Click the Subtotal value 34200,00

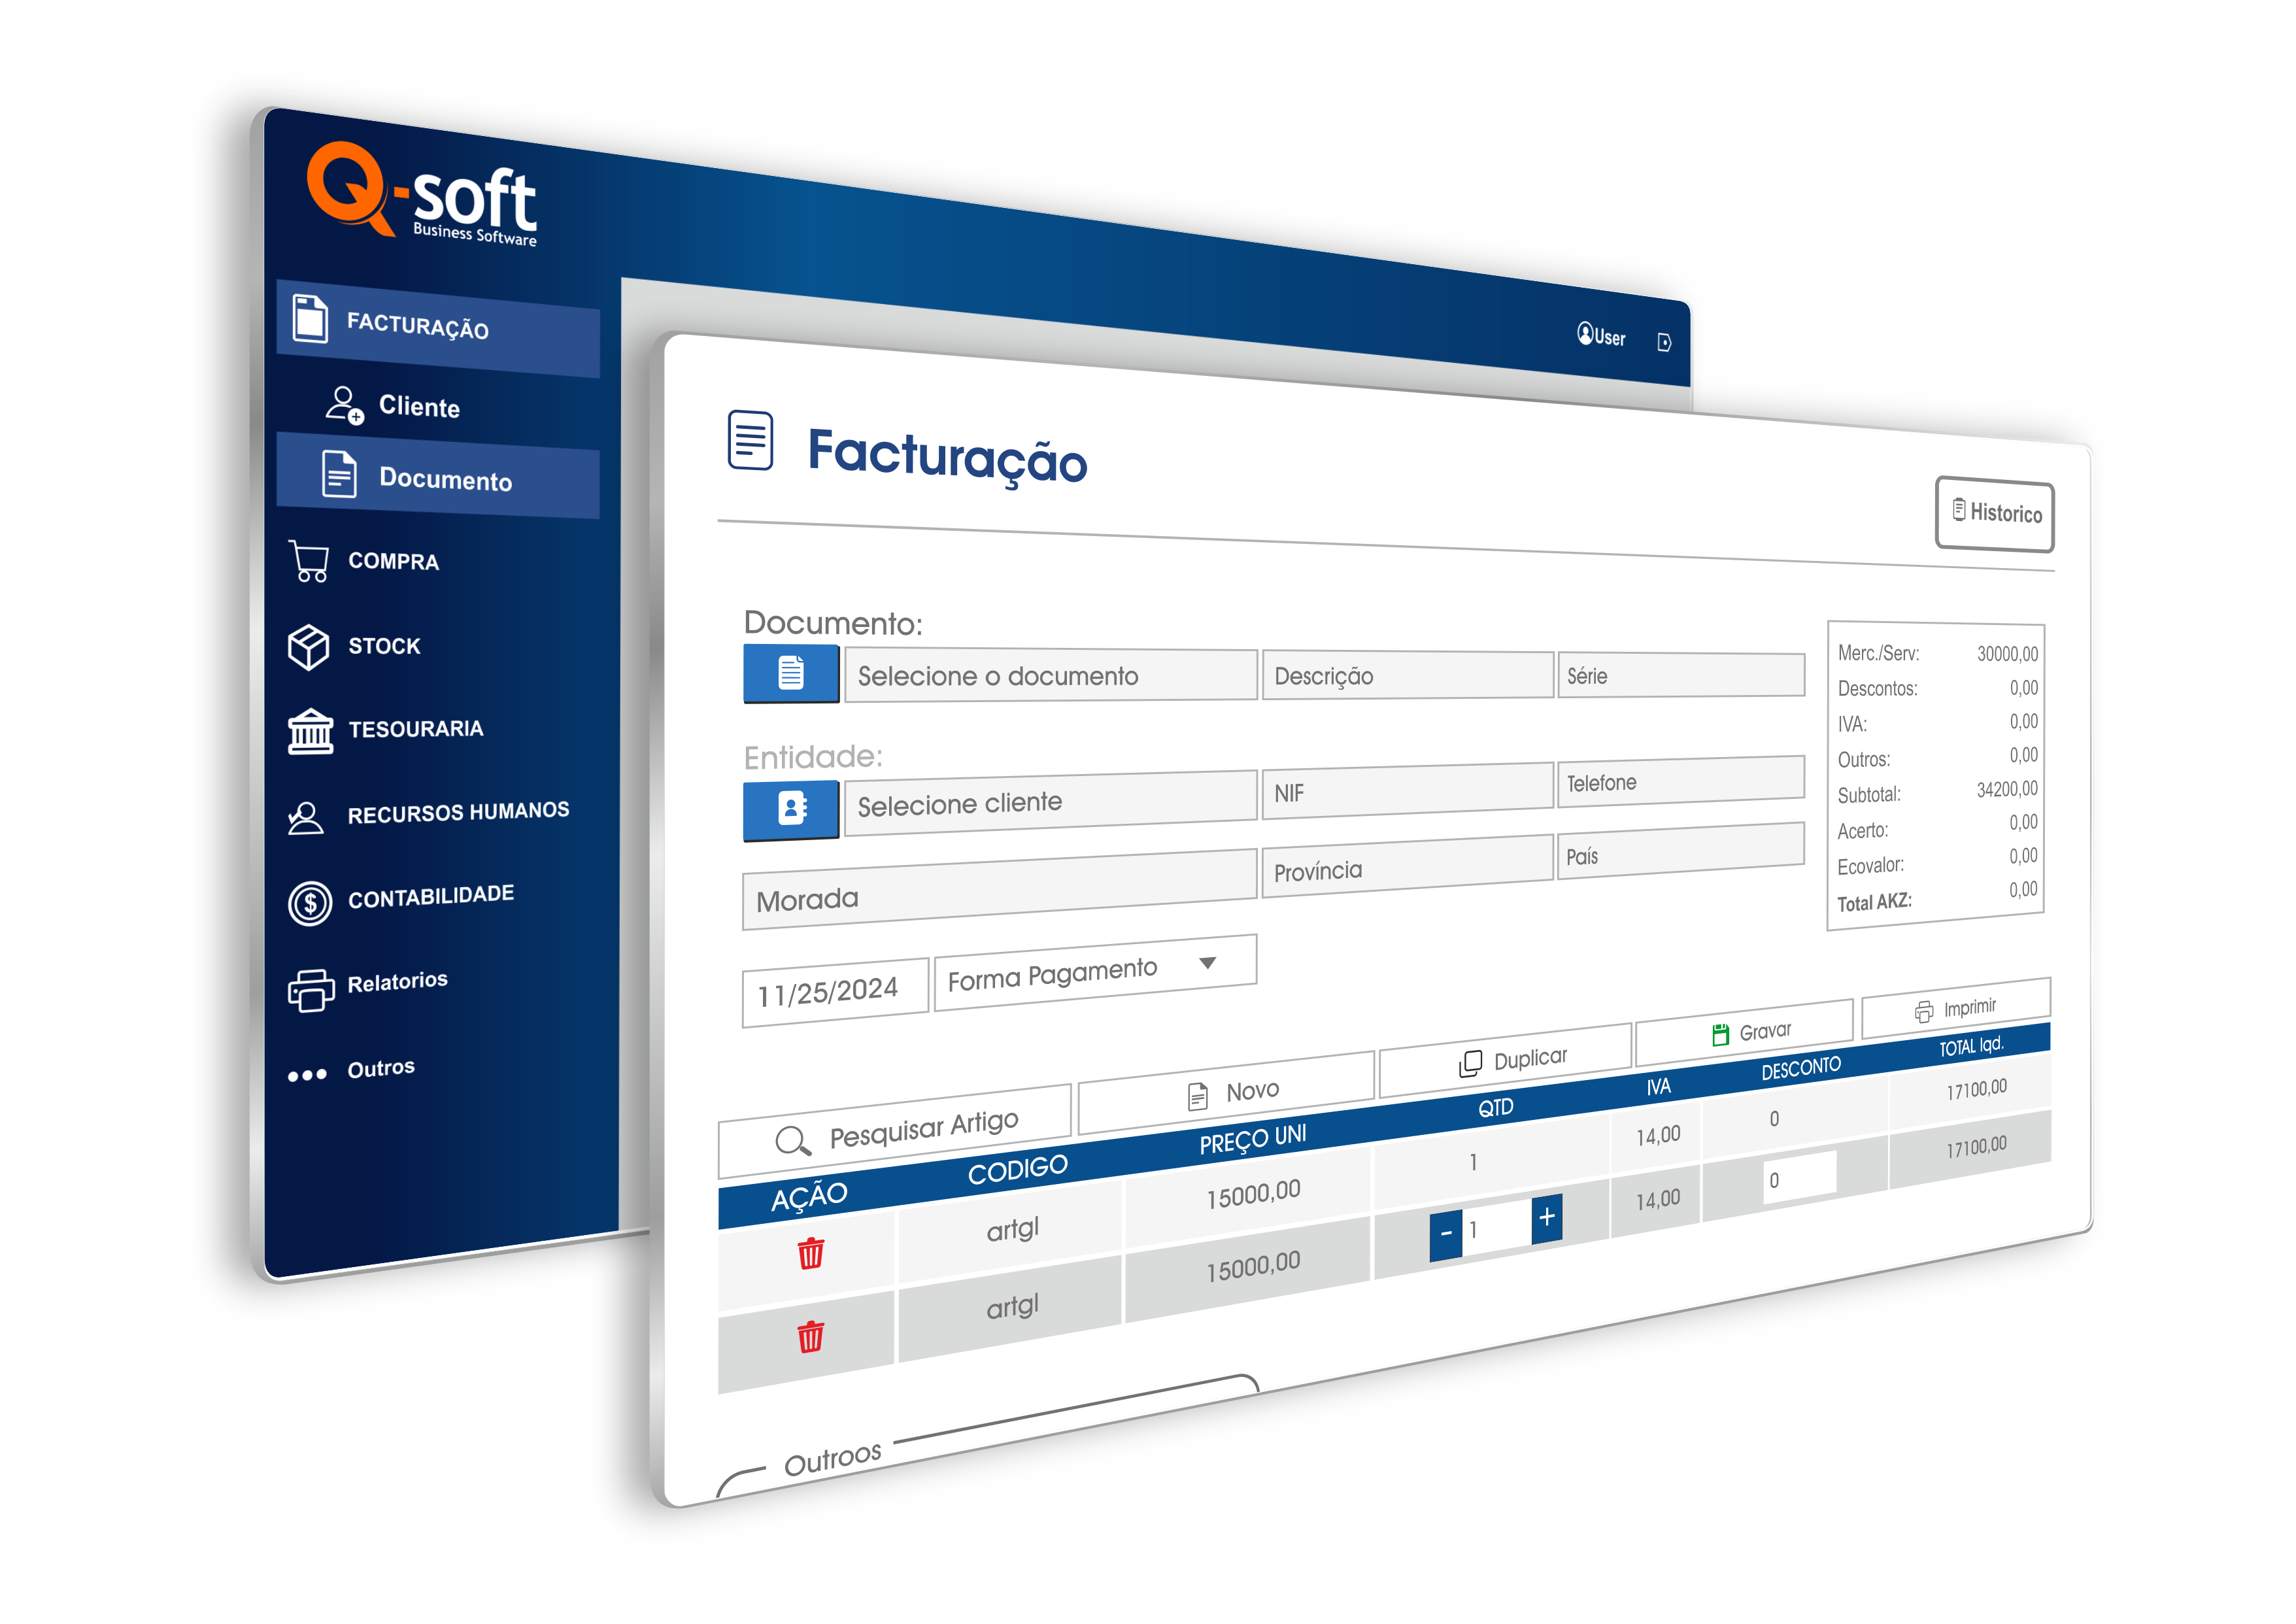coord(2007,789)
